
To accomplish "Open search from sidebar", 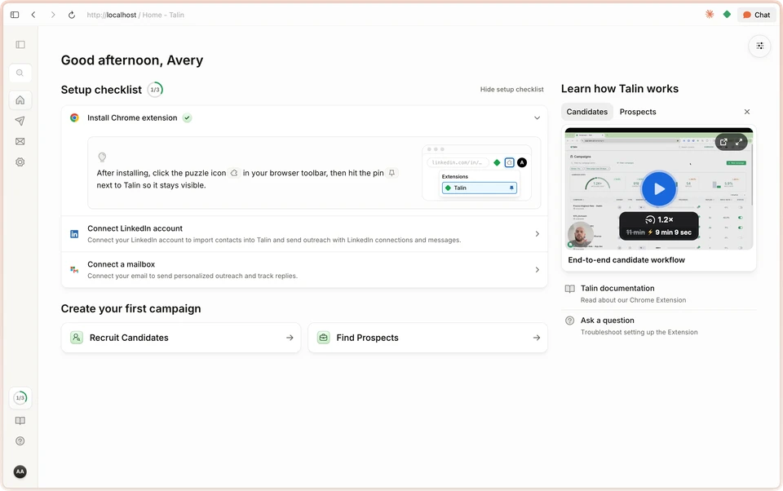I will [20, 73].
